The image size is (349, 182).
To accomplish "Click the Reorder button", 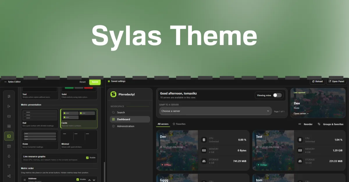I will click(305, 124).
